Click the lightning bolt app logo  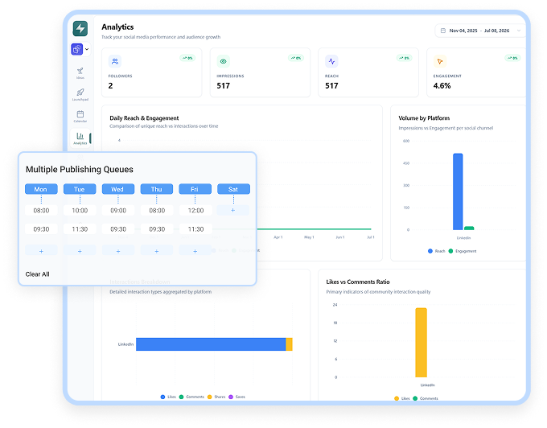(80, 28)
